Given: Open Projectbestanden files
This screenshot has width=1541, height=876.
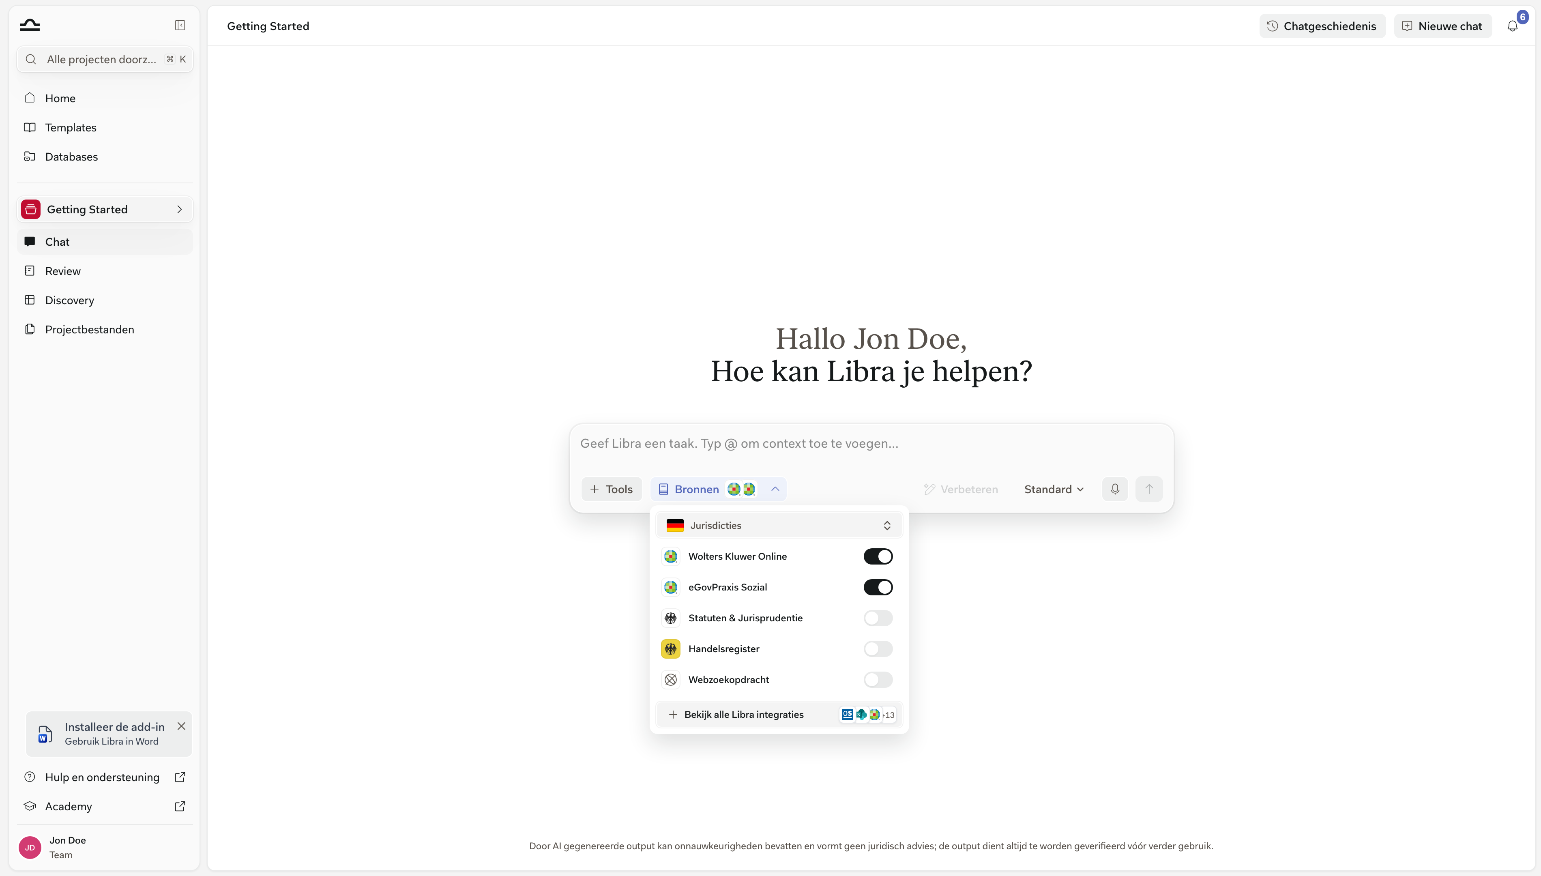Looking at the screenshot, I should point(105,330).
